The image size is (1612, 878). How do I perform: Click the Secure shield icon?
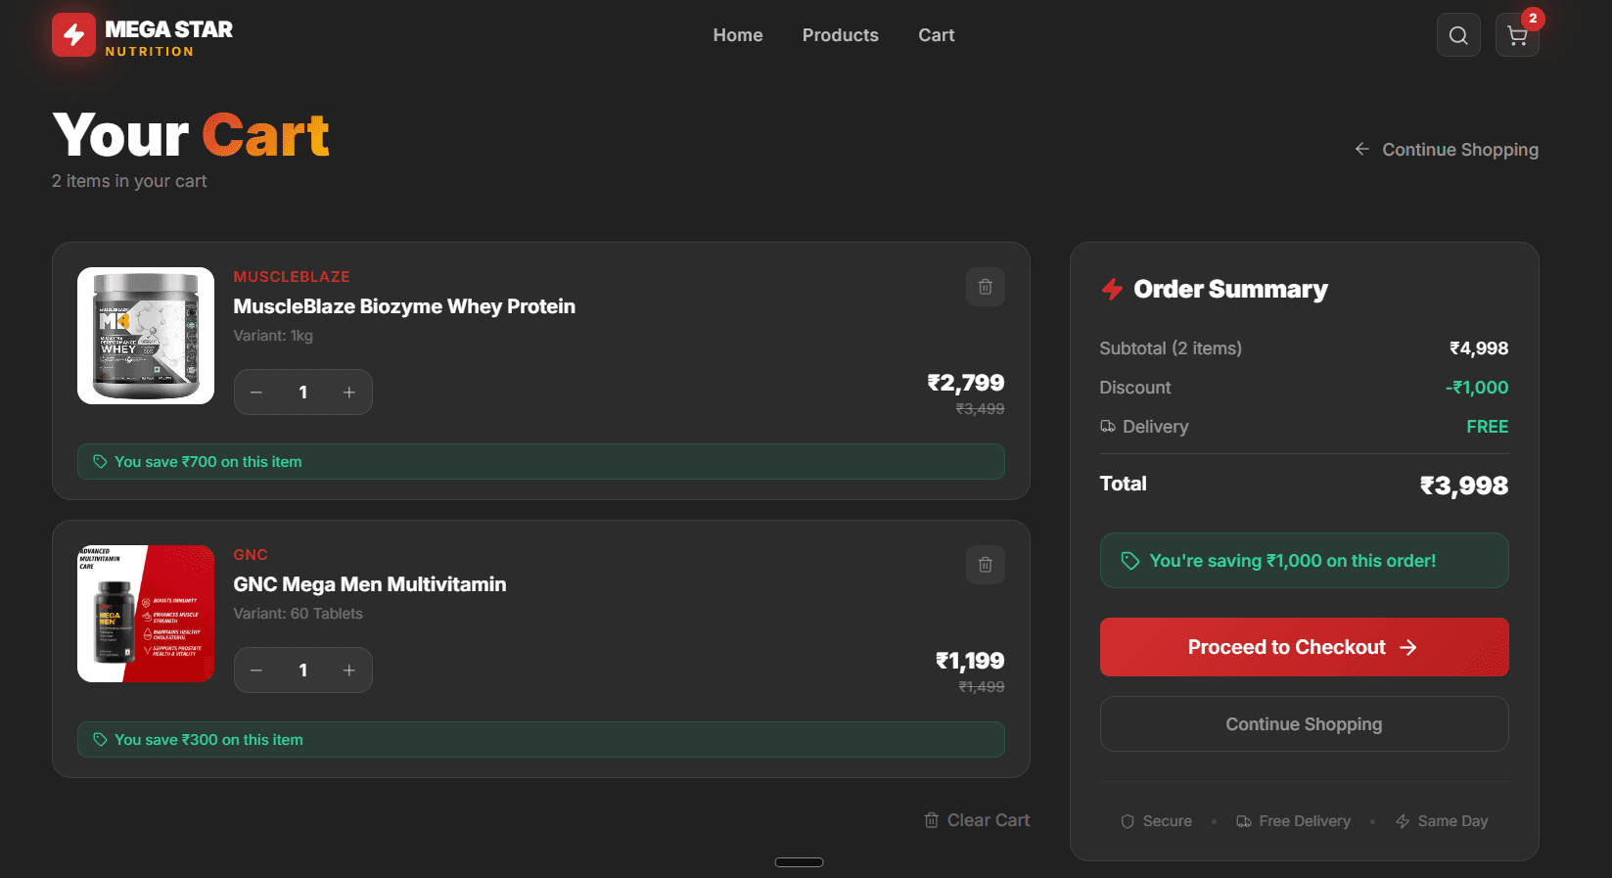(x=1128, y=821)
